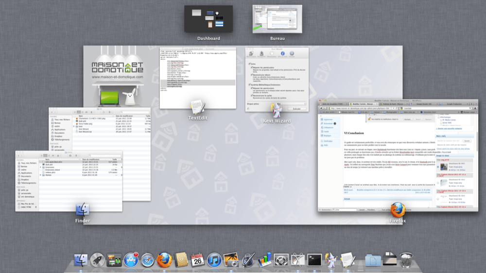Open Mission Control from the Dock
This screenshot has width=486, height=273.
(x=114, y=260)
